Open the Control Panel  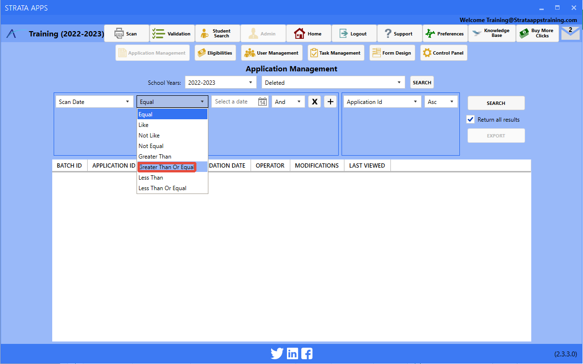444,53
